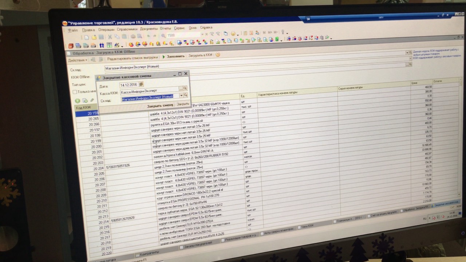The image size is (466, 262).
Task: Click the Edit pencil icon above table
Action: point(92,100)
